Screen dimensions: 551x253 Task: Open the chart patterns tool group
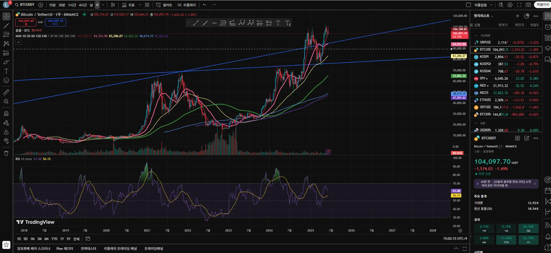coord(6,44)
